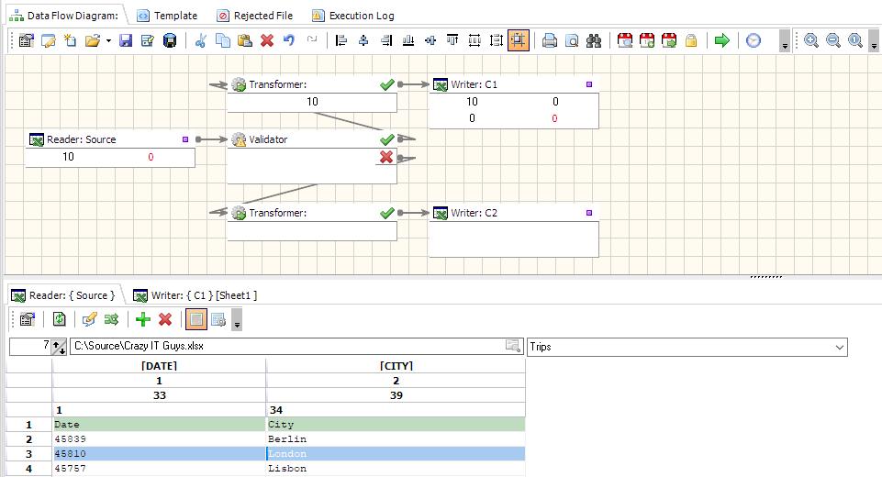
Task: Click the row count stepper arrows
Action: click(59, 347)
